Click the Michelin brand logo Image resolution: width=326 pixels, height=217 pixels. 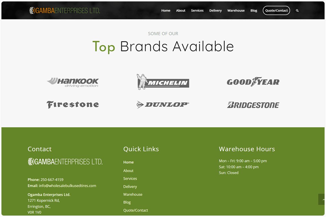pyautogui.click(x=163, y=82)
